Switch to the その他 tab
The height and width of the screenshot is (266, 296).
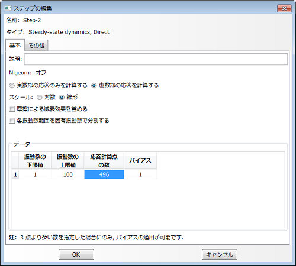point(36,46)
